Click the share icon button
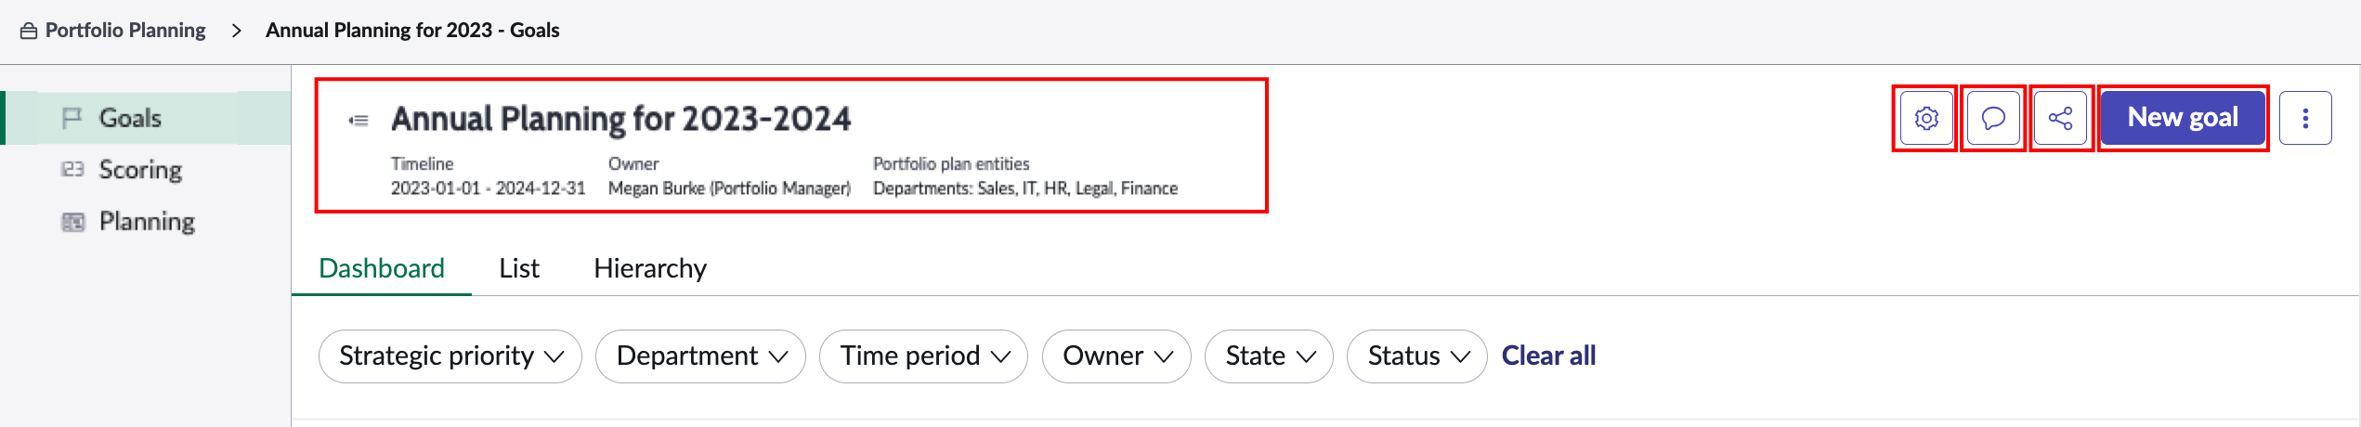The height and width of the screenshot is (427, 2361). click(2060, 118)
